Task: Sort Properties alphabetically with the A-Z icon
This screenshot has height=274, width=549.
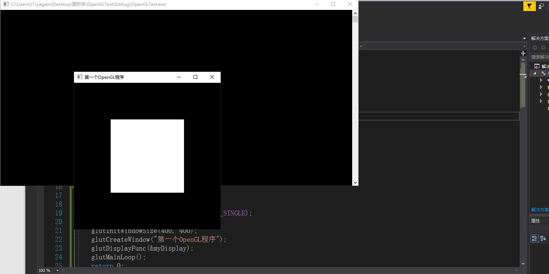Action: (543, 238)
